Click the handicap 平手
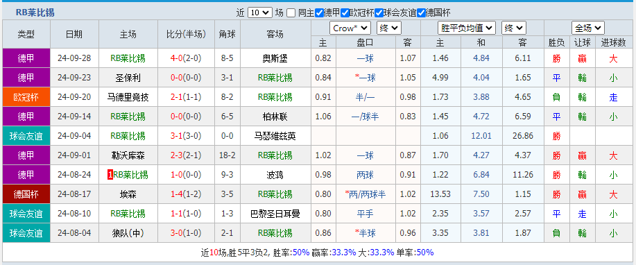This screenshot has width=636, height=265. [x=366, y=214]
